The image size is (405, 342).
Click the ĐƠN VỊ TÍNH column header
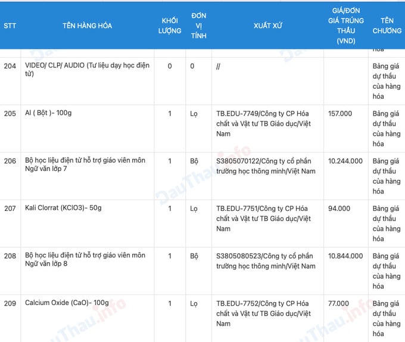coord(199,26)
